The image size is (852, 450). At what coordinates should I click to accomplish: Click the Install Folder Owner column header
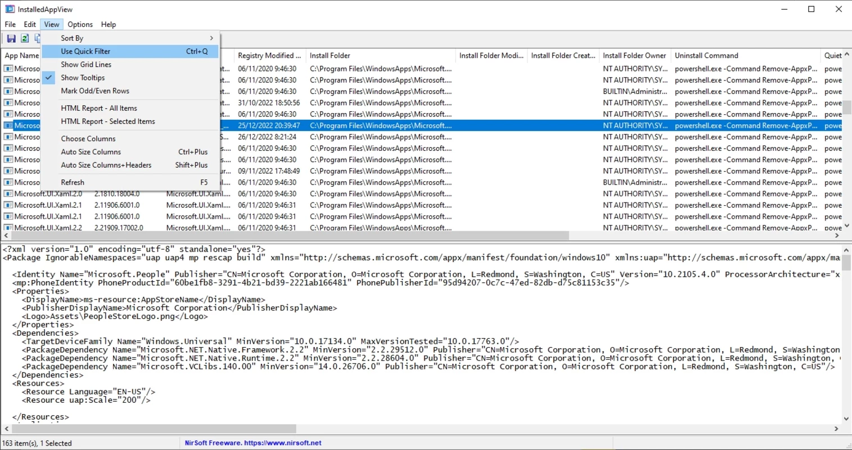click(635, 55)
